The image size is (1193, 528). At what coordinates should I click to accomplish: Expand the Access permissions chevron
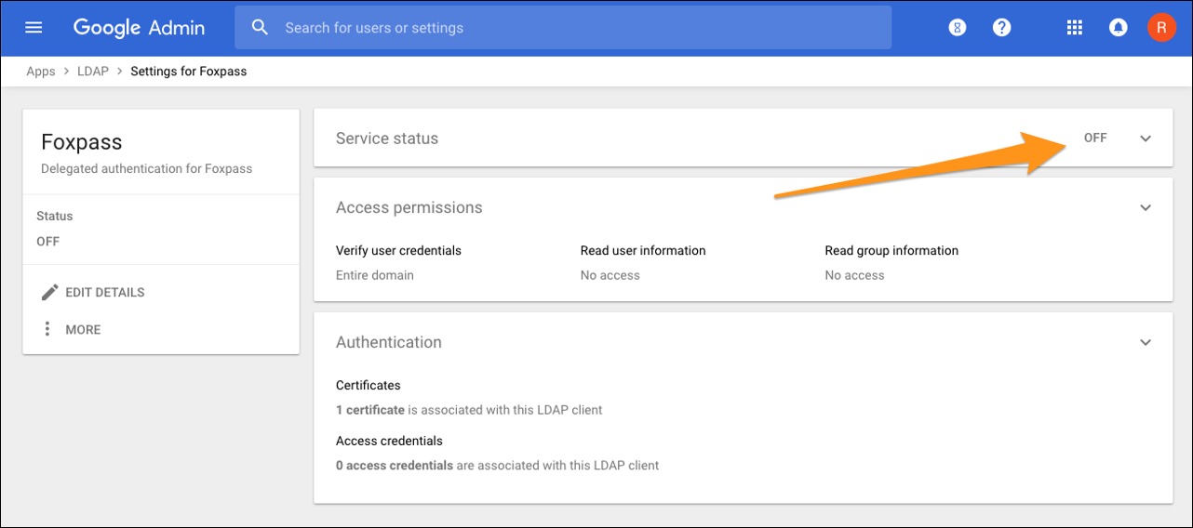click(1146, 208)
